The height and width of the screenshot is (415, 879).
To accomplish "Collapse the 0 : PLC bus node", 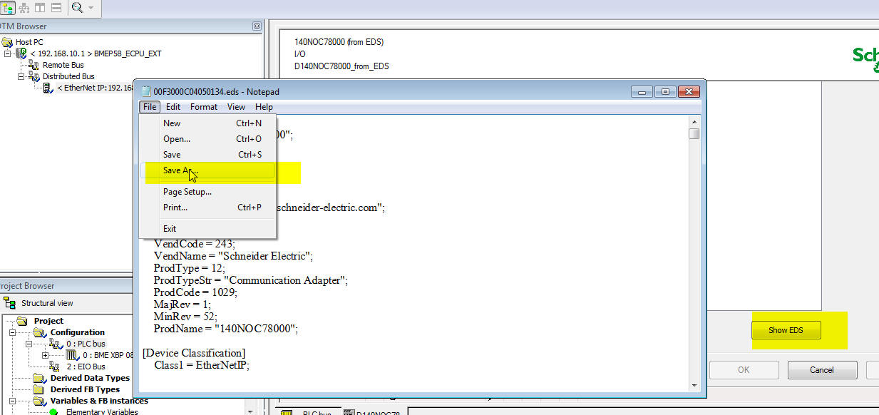I will 30,344.
